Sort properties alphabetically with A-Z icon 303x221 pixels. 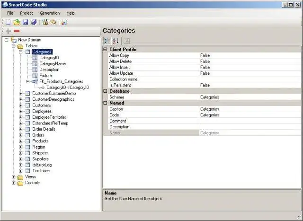click(x=116, y=41)
